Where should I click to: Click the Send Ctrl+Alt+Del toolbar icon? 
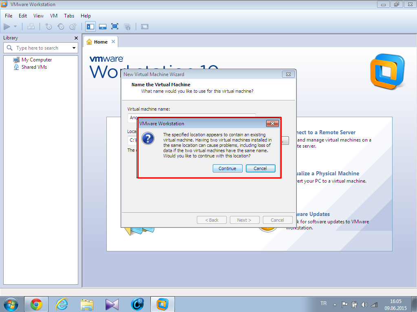pyautogui.click(x=31, y=26)
